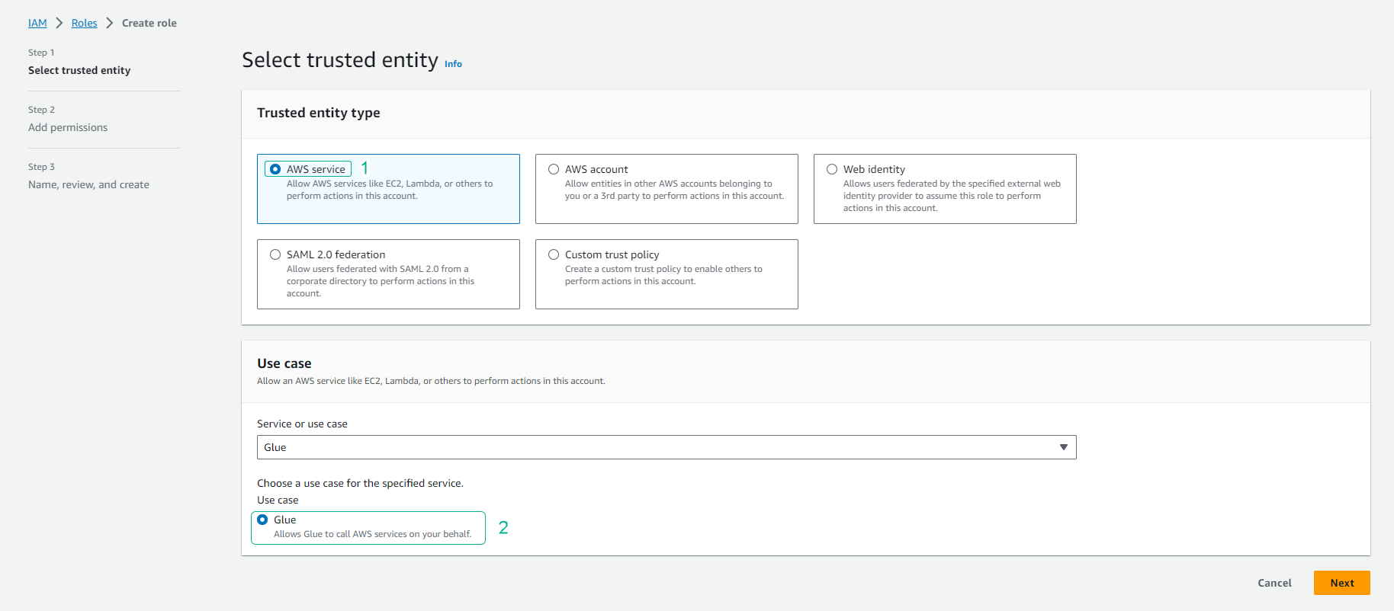This screenshot has height=611, width=1394.
Task: Click the Trusted entity type heading
Action: pos(319,113)
